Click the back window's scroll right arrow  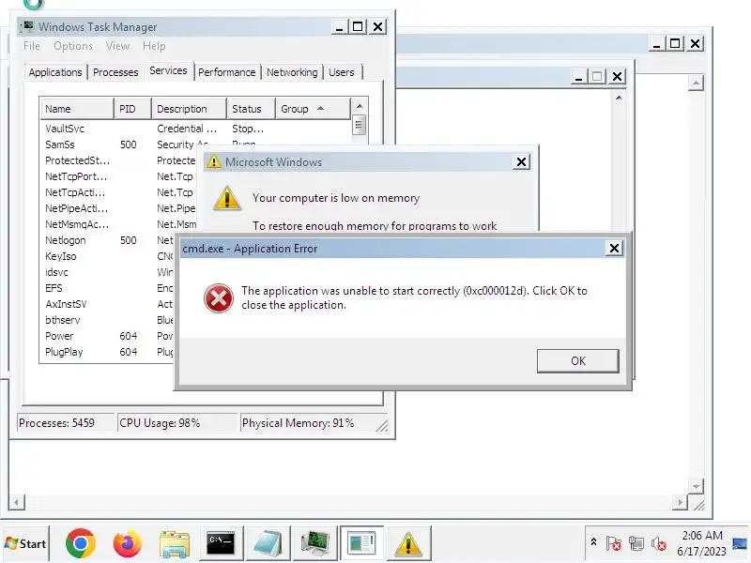tap(680, 502)
